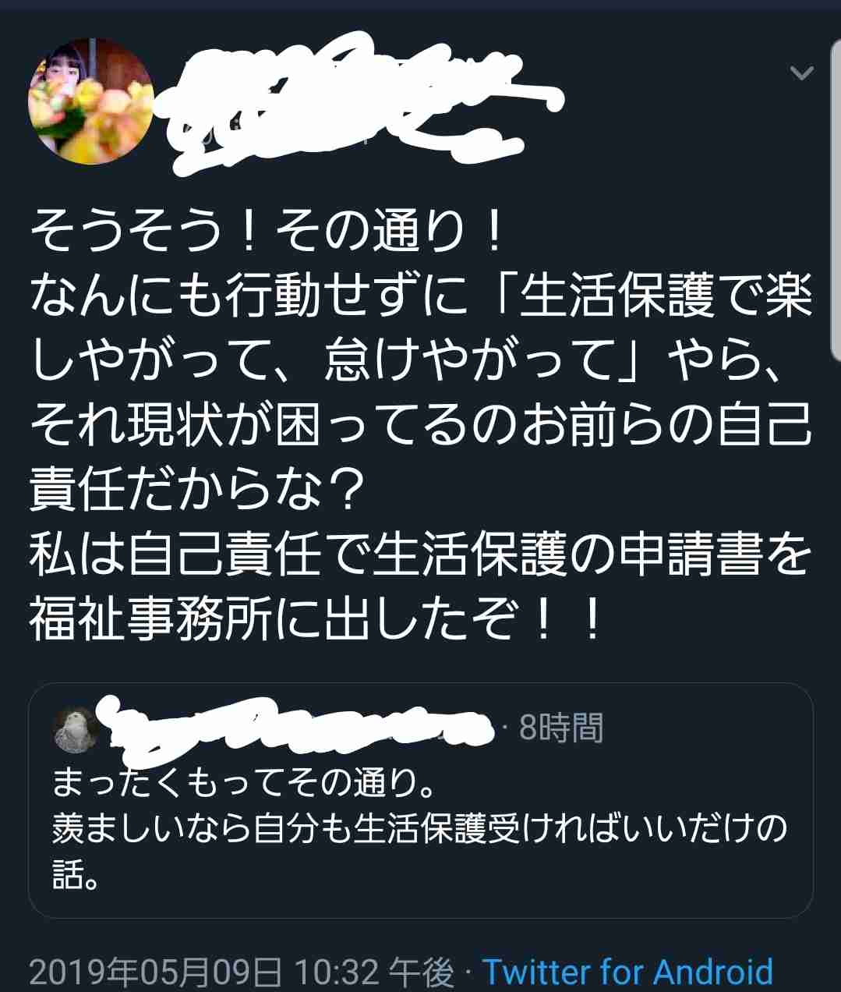Tap the quoted user's small bird avatar
Image resolution: width=841 pixels, height=992 pixels.
click(x=75, y=731)
